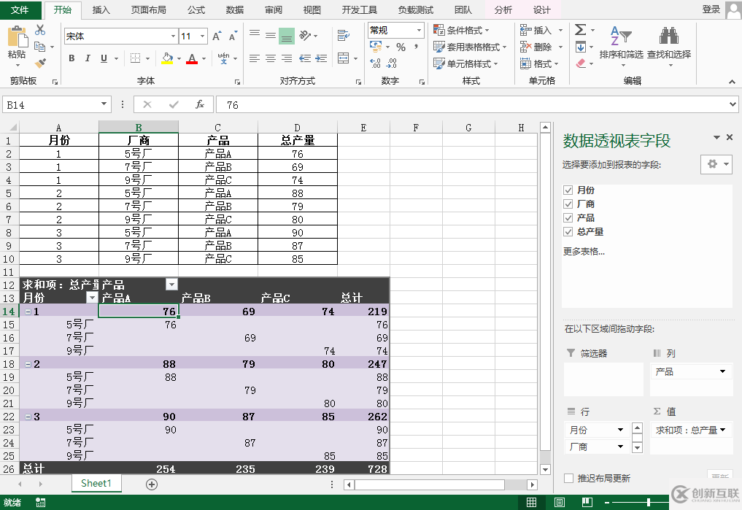742x510 pixels.
Task: Open the field list gear tools button
Action: pyautogui.click(x=716, y=164)
